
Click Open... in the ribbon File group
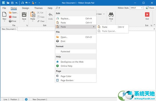(14, 13)
